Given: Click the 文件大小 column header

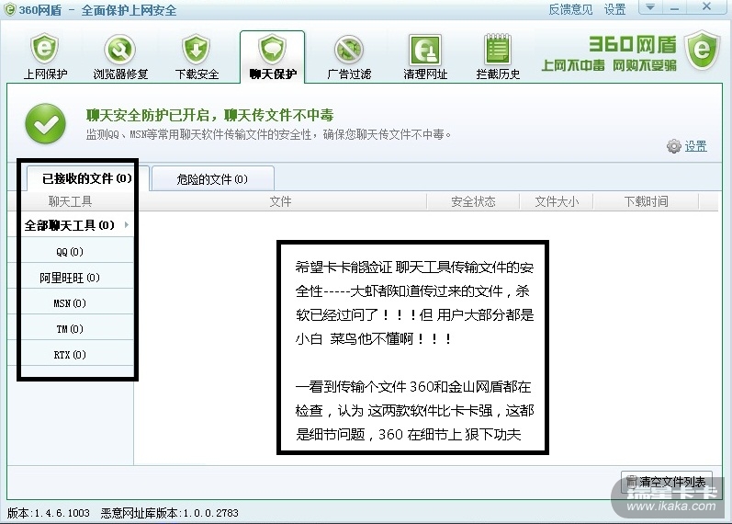Looking at the screenshot, I should coord(557,201).
